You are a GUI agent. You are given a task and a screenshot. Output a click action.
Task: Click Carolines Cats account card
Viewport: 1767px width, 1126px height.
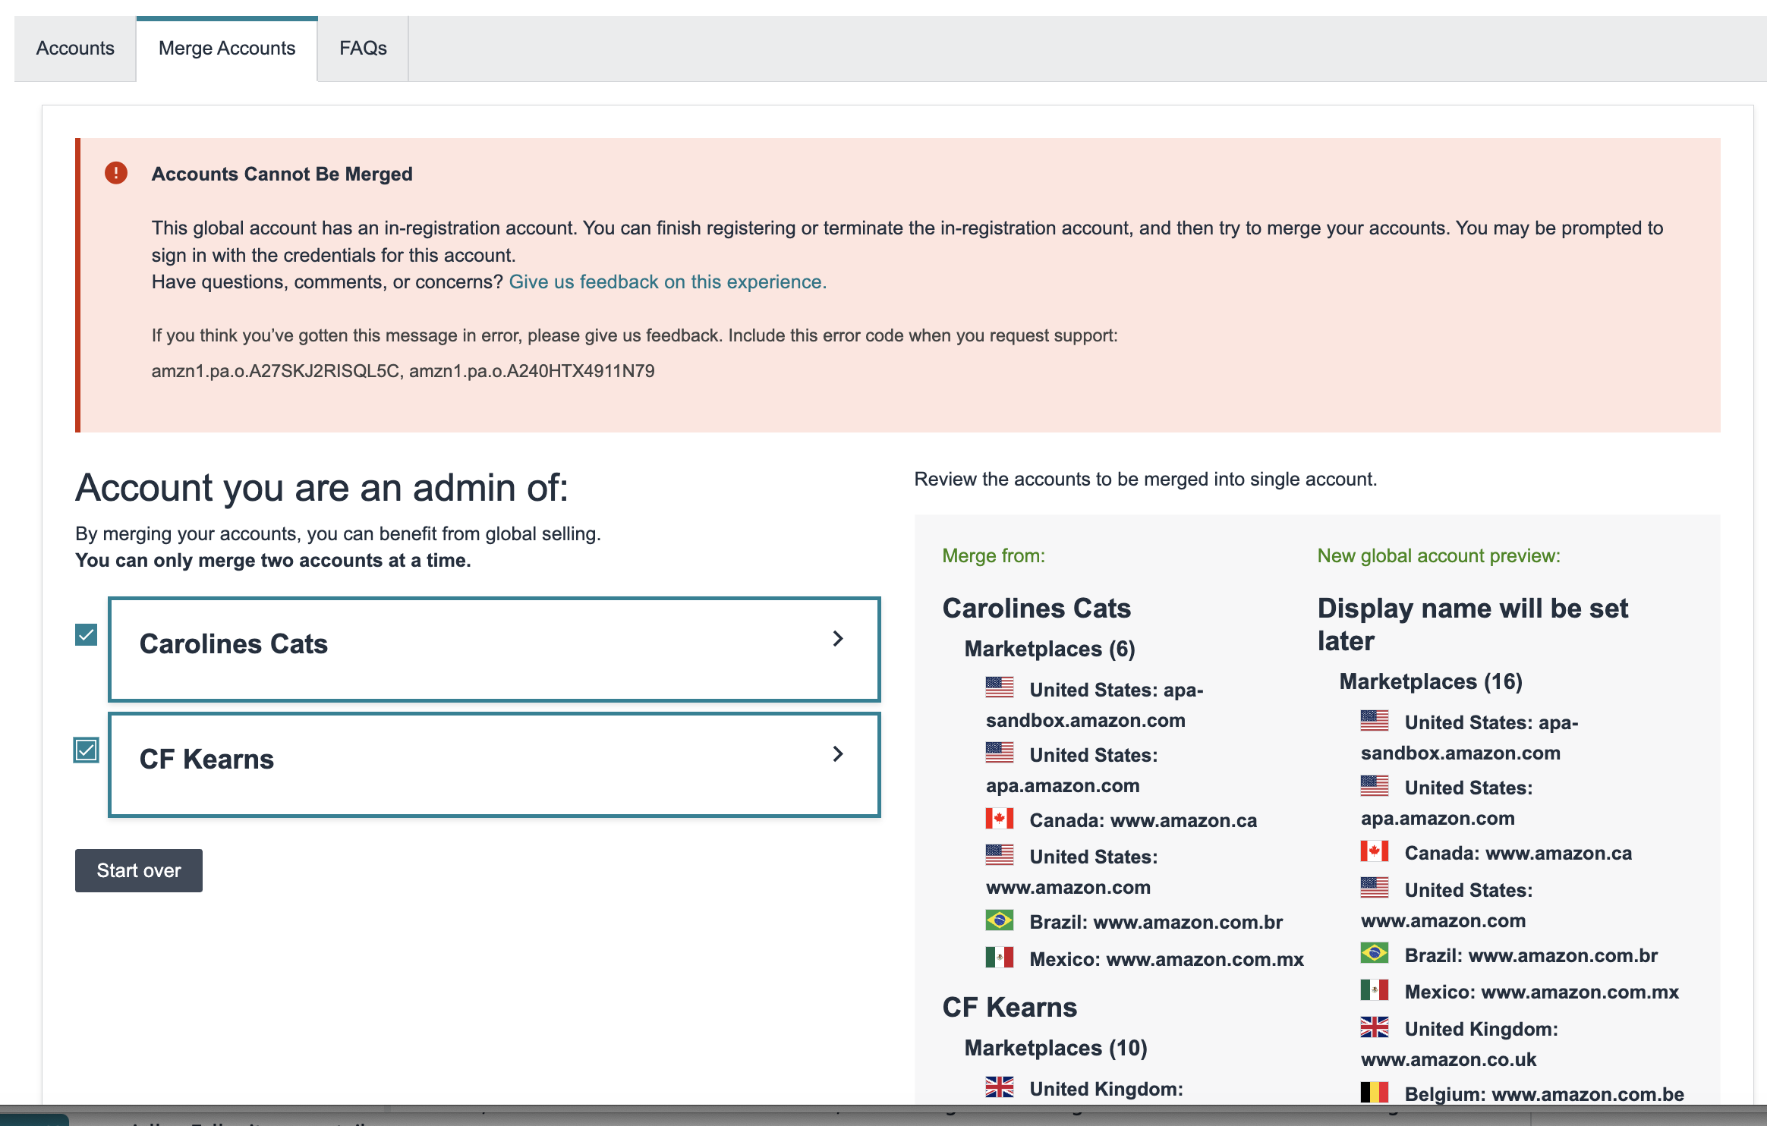[494, 649]
